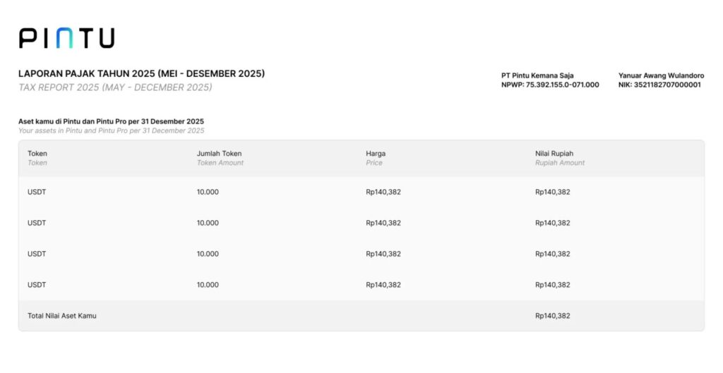
Task: Click the third row's Harga value Rp140,382
Action: click(383, 254)
